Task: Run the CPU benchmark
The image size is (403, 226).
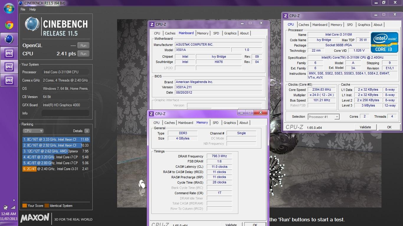Action: pos(83,54)
